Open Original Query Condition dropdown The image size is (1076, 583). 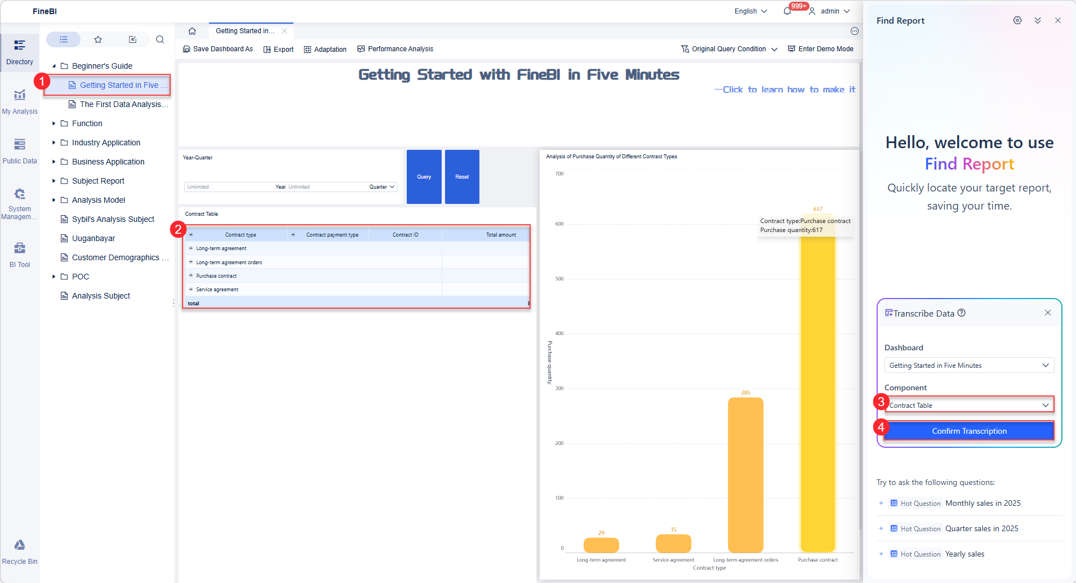(729, 49)
